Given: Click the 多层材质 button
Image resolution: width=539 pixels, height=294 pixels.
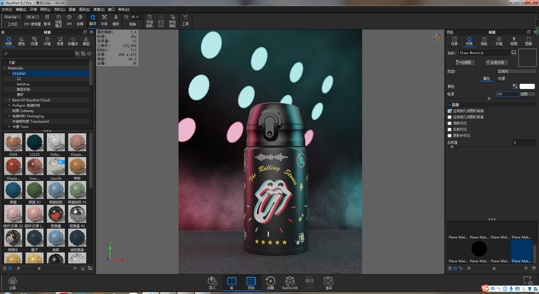Looking at the screenshot, I should [x=496, y=62].
